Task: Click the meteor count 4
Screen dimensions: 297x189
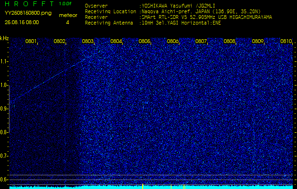Action: [x=68, y=22]
